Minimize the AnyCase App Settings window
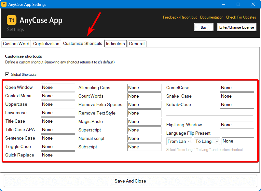This screenshot has height=191, width=261. tap(224, 4)
